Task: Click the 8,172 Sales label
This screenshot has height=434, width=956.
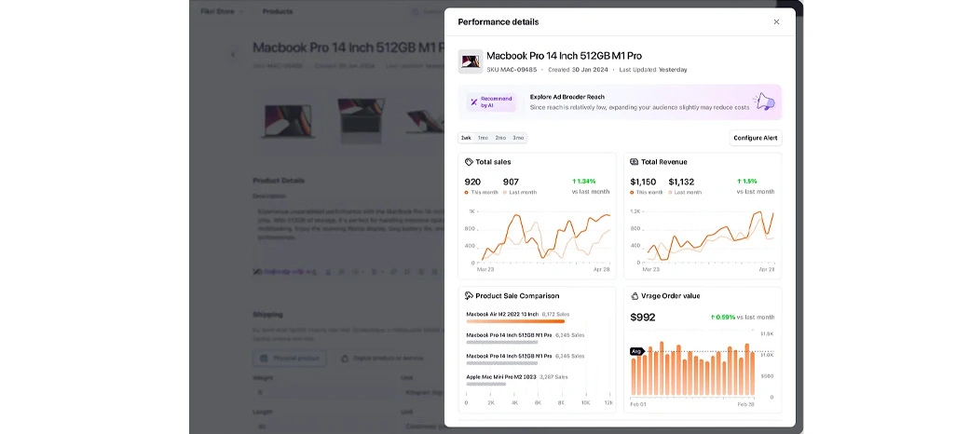Action: click(x=555, y=314)
